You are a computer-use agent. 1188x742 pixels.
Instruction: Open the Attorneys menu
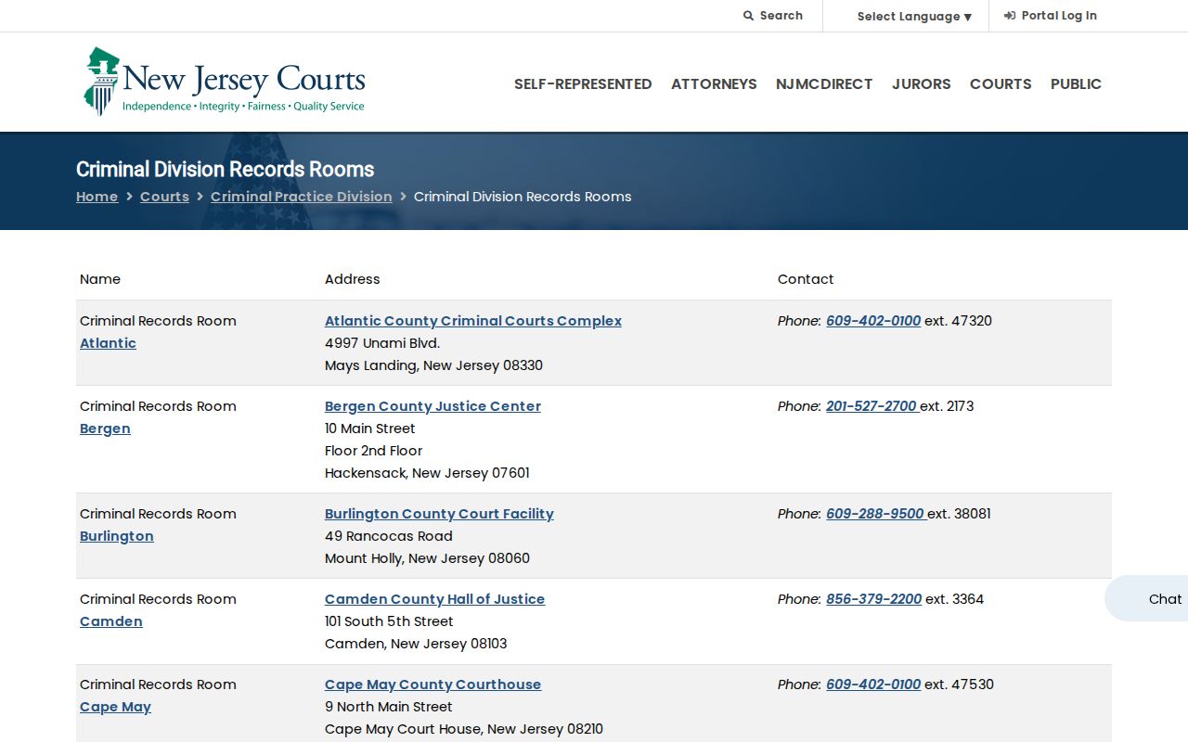tap(714, 83)
